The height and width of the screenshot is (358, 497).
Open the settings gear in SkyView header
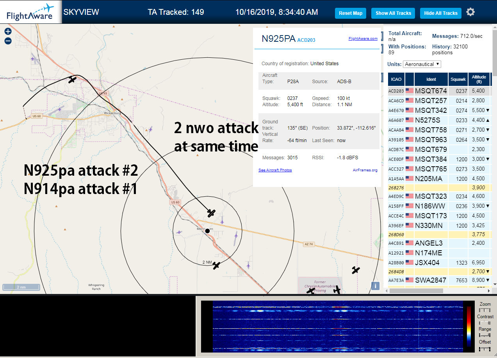pos(470,12)
